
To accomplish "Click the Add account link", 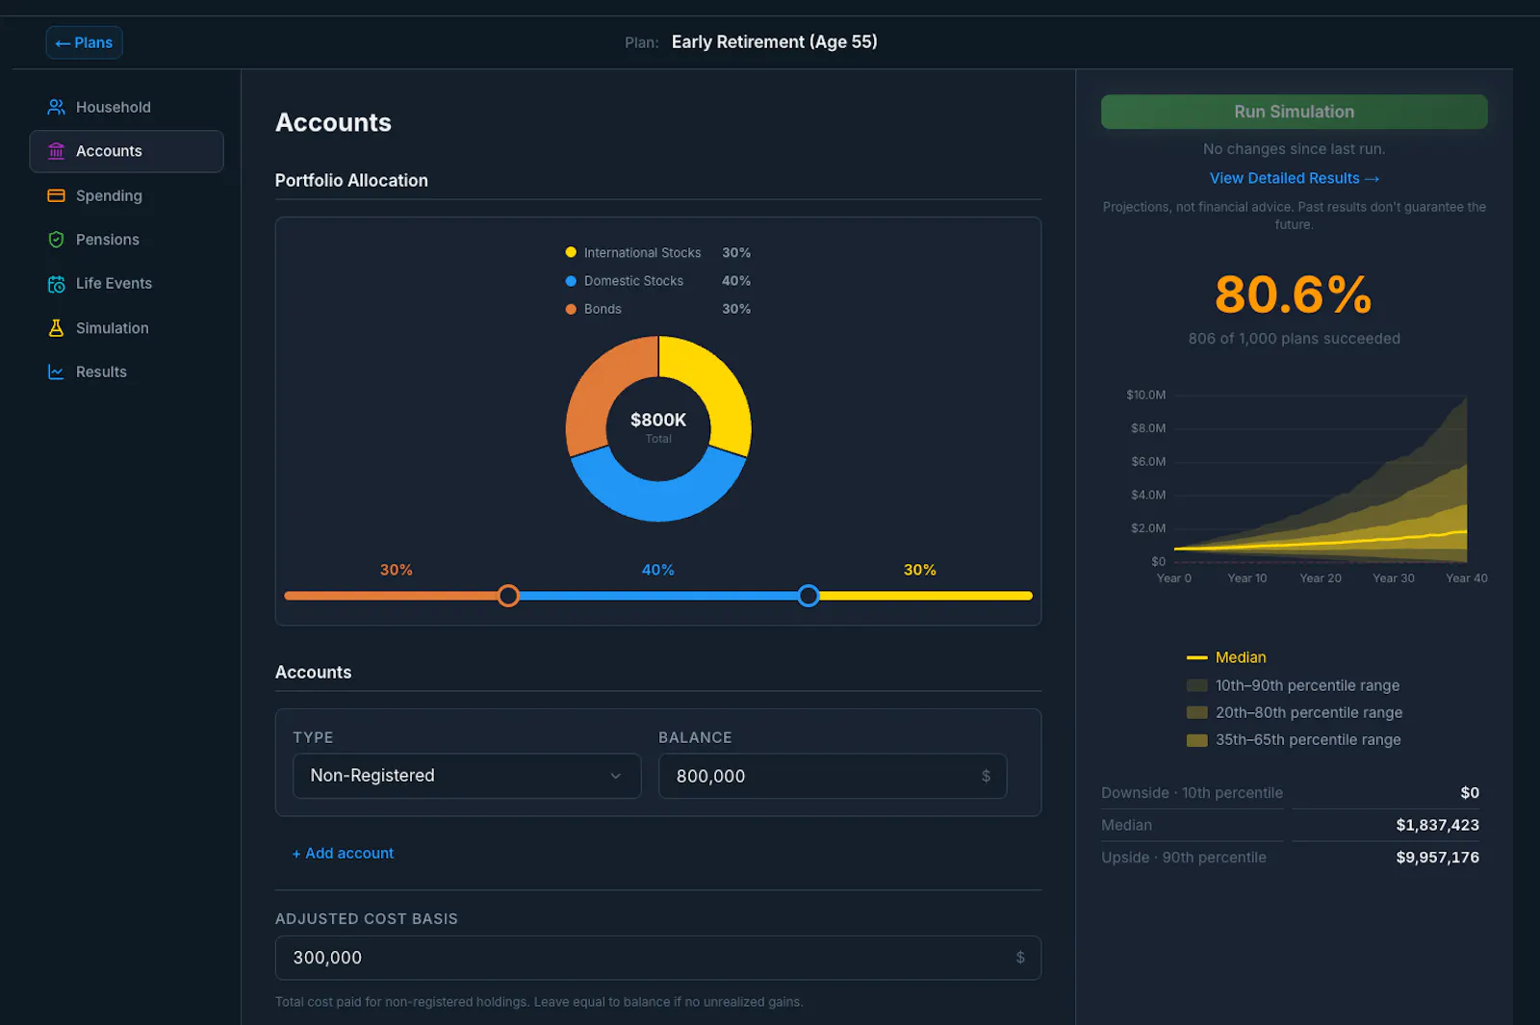I will coord(343,854).
